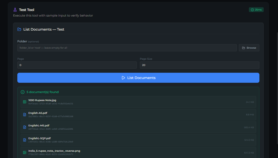Click the 514.0 KB file size
The height and width of the screenshot is (158, 278).
click(249, 140)
